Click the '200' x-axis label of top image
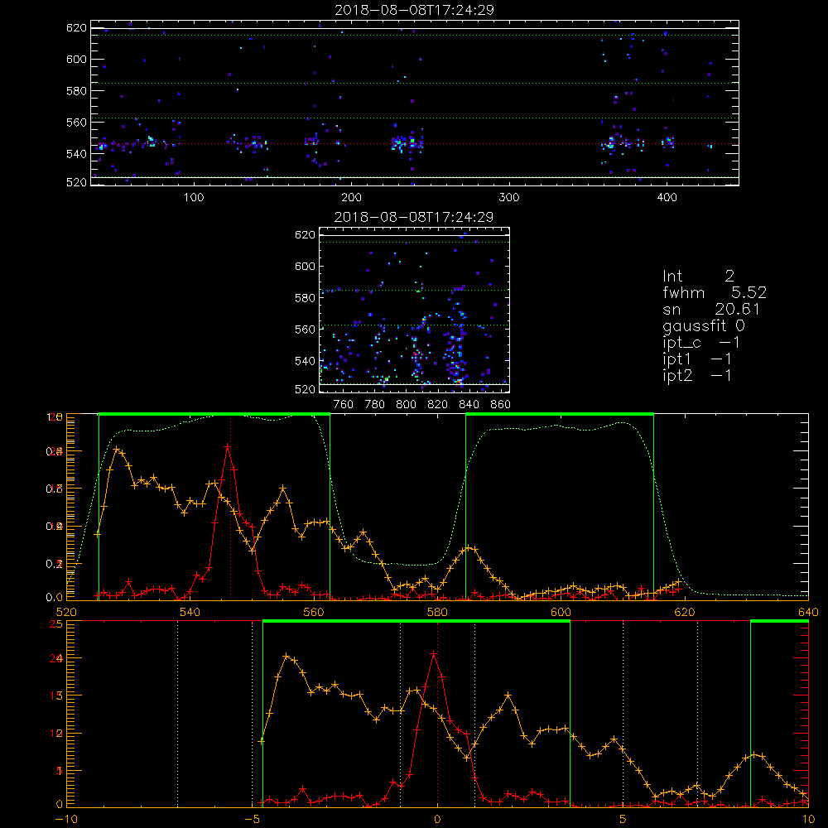 click(351, 198)
